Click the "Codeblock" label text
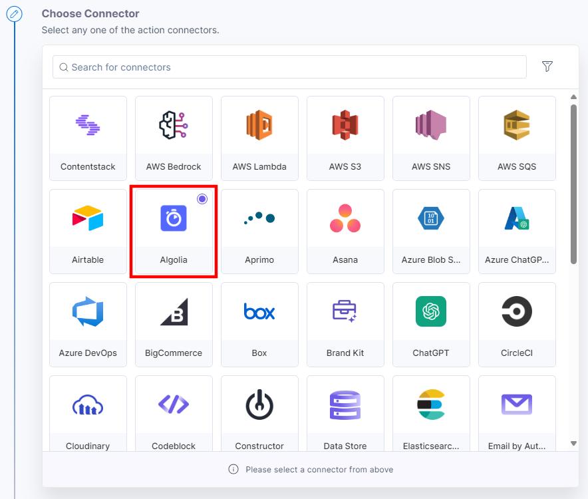The height and width of the screenshot is (499, 588). [174, 446]
